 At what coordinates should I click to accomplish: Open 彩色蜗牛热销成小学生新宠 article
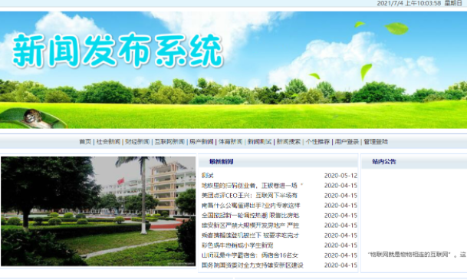238,245
